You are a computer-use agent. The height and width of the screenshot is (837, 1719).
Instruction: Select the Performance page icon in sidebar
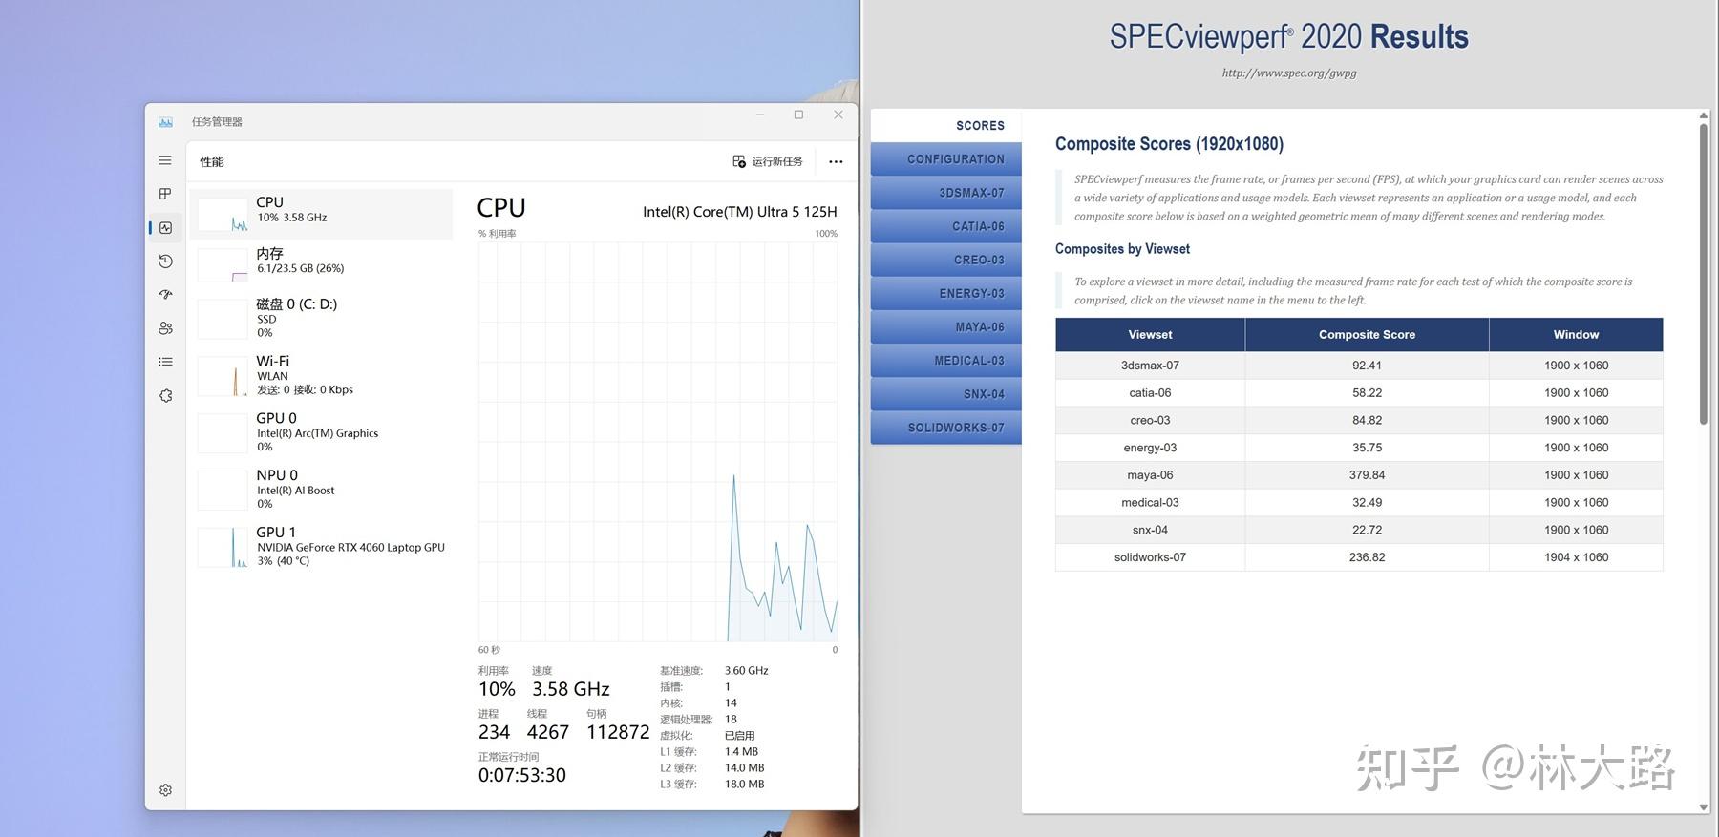click(x=165, y=228)
